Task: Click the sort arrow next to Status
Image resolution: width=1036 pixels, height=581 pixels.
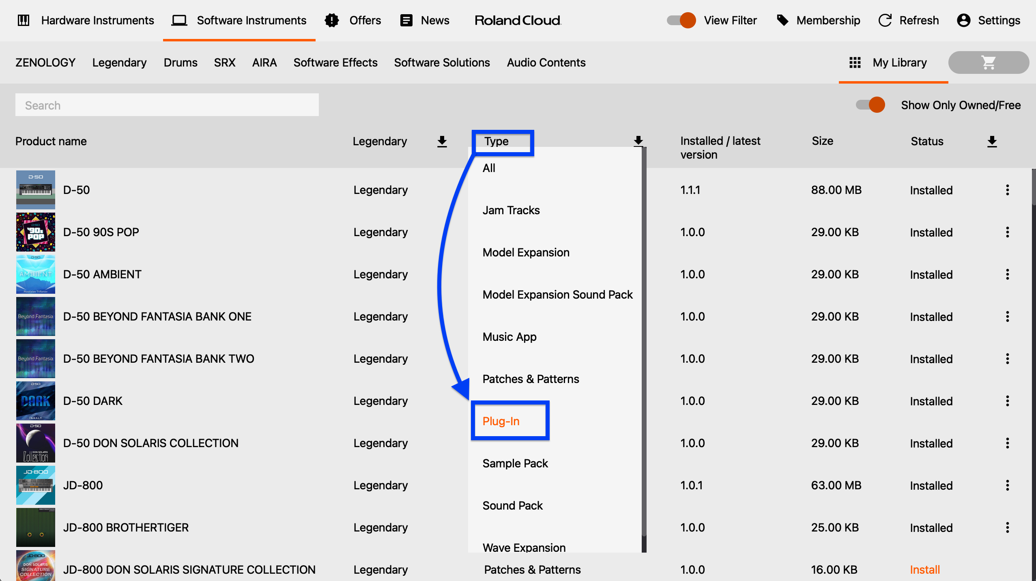Action: (992, 141)
